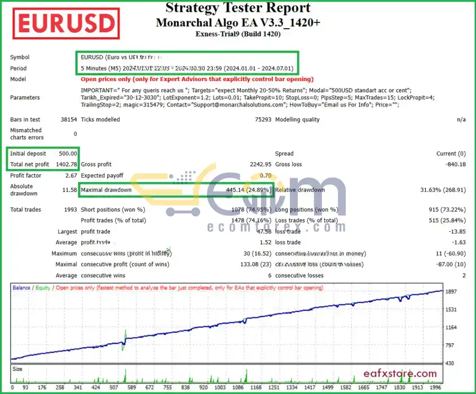The height and width of the screenshot is (394, 476).
Task: Click 'Exness-Trial9 (Build 1420)' subtitle
Action: (238, 34)
